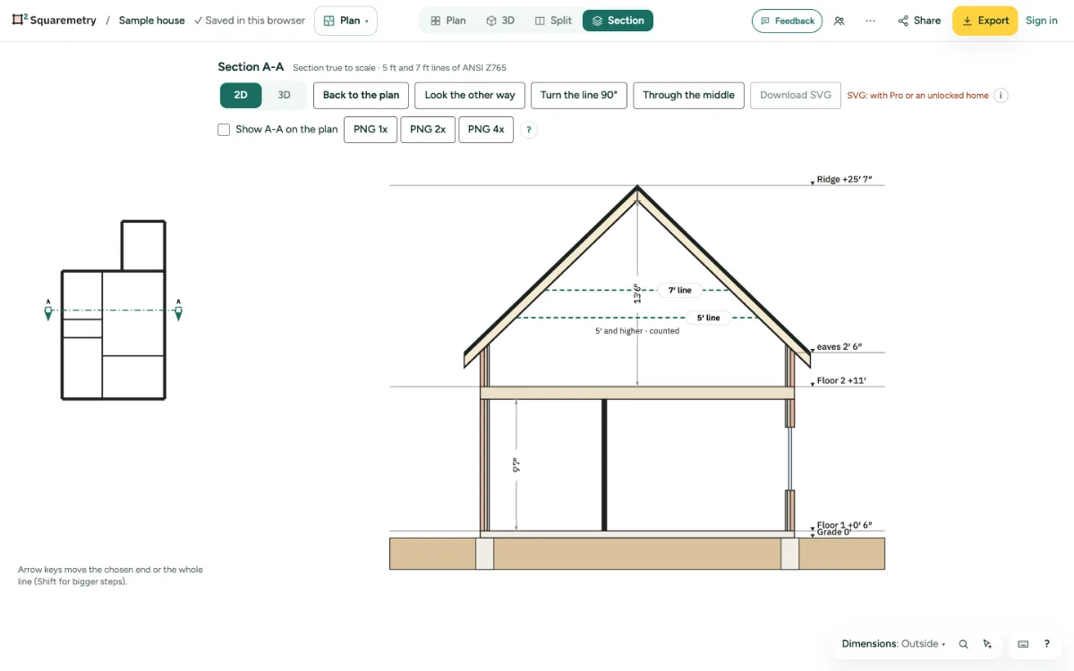Click the Floor 2 +11' level label

click(x=841, y=381)
